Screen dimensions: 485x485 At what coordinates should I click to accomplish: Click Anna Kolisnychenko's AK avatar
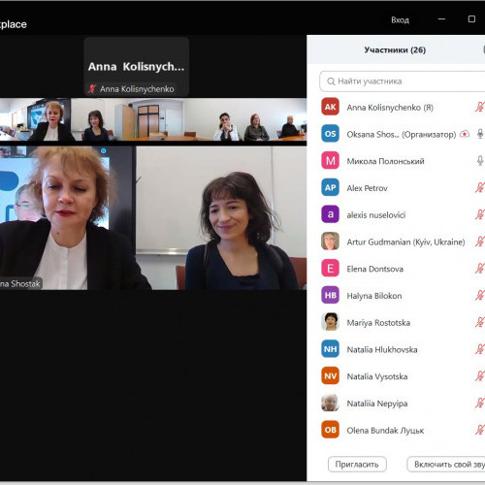[330, 107]
